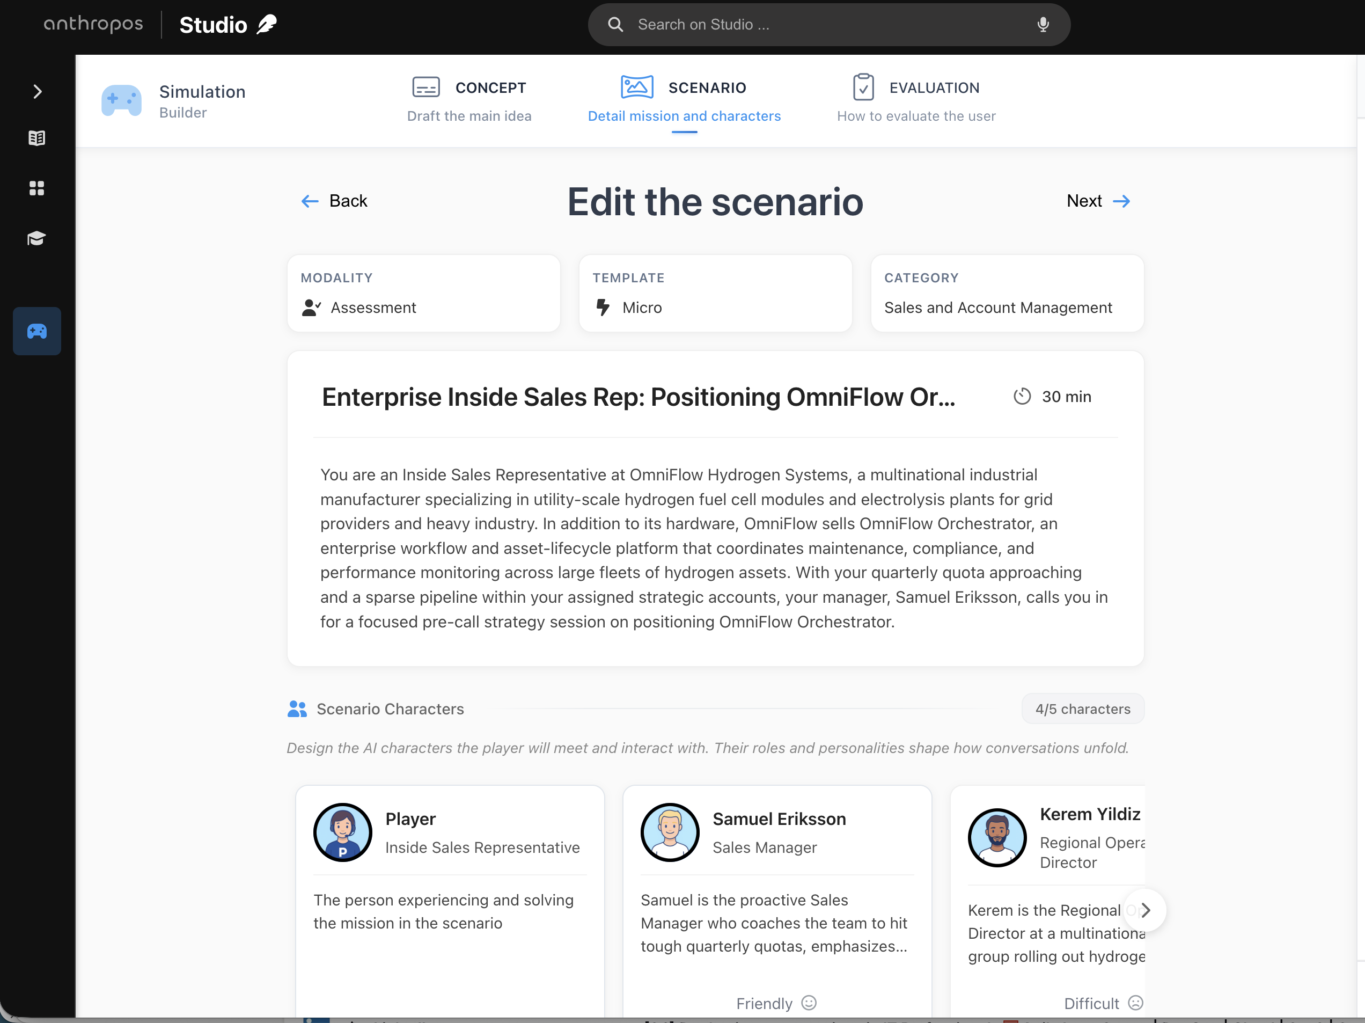This screenshot has width=1365, height=1023.
Task: Click Samuel Eriksson's description text
Action: [x=774, y=923]
